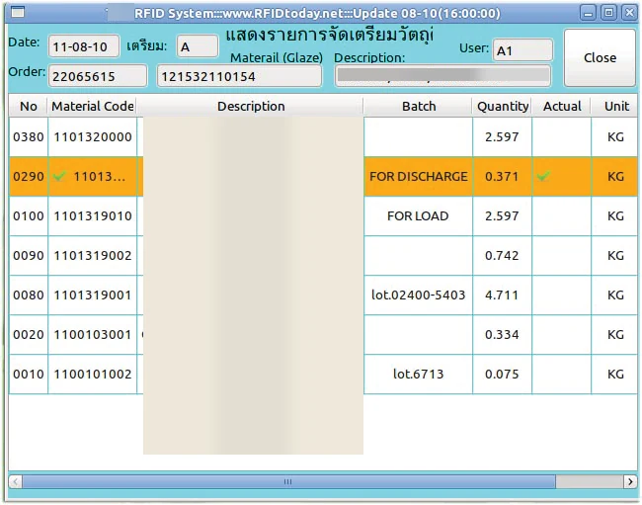This screenshot has height=505, width=642.
Task: Click the Batch column header
Action: pos(418,106)
